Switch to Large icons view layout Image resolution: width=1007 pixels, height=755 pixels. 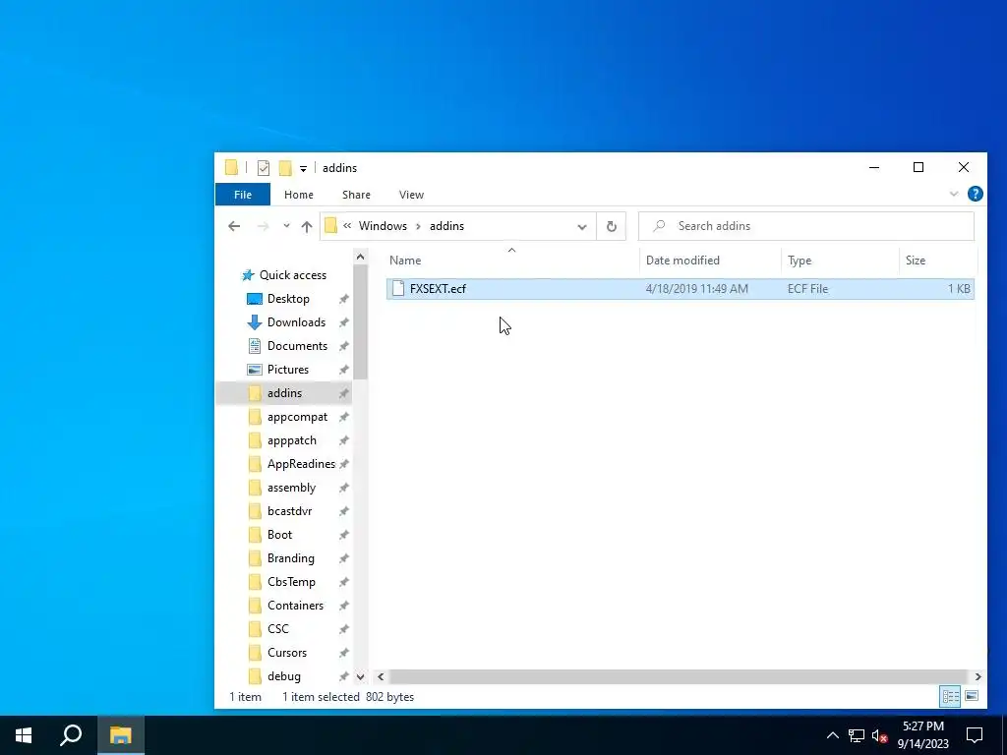972,697
